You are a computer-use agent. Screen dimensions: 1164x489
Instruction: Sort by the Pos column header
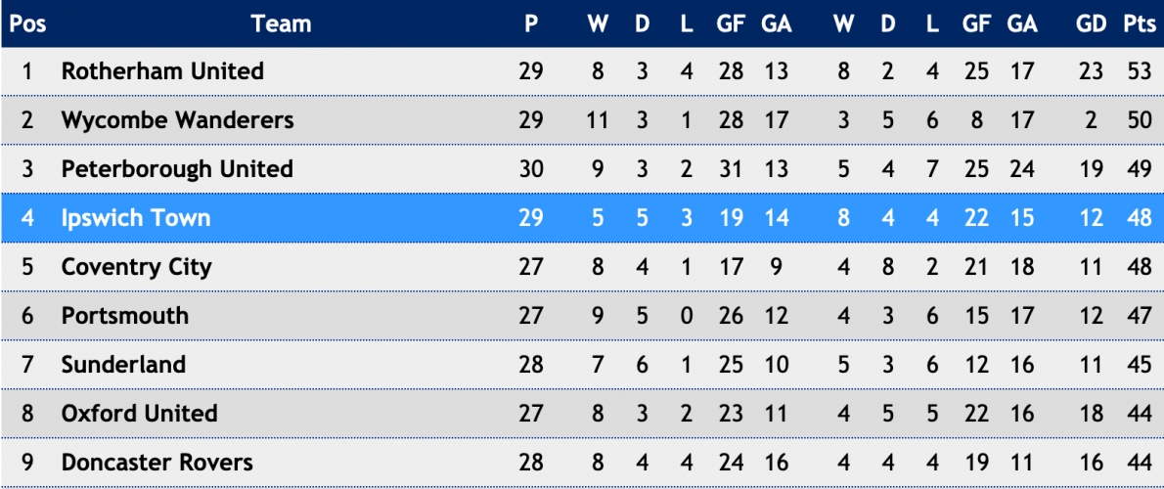coord(27,23)
